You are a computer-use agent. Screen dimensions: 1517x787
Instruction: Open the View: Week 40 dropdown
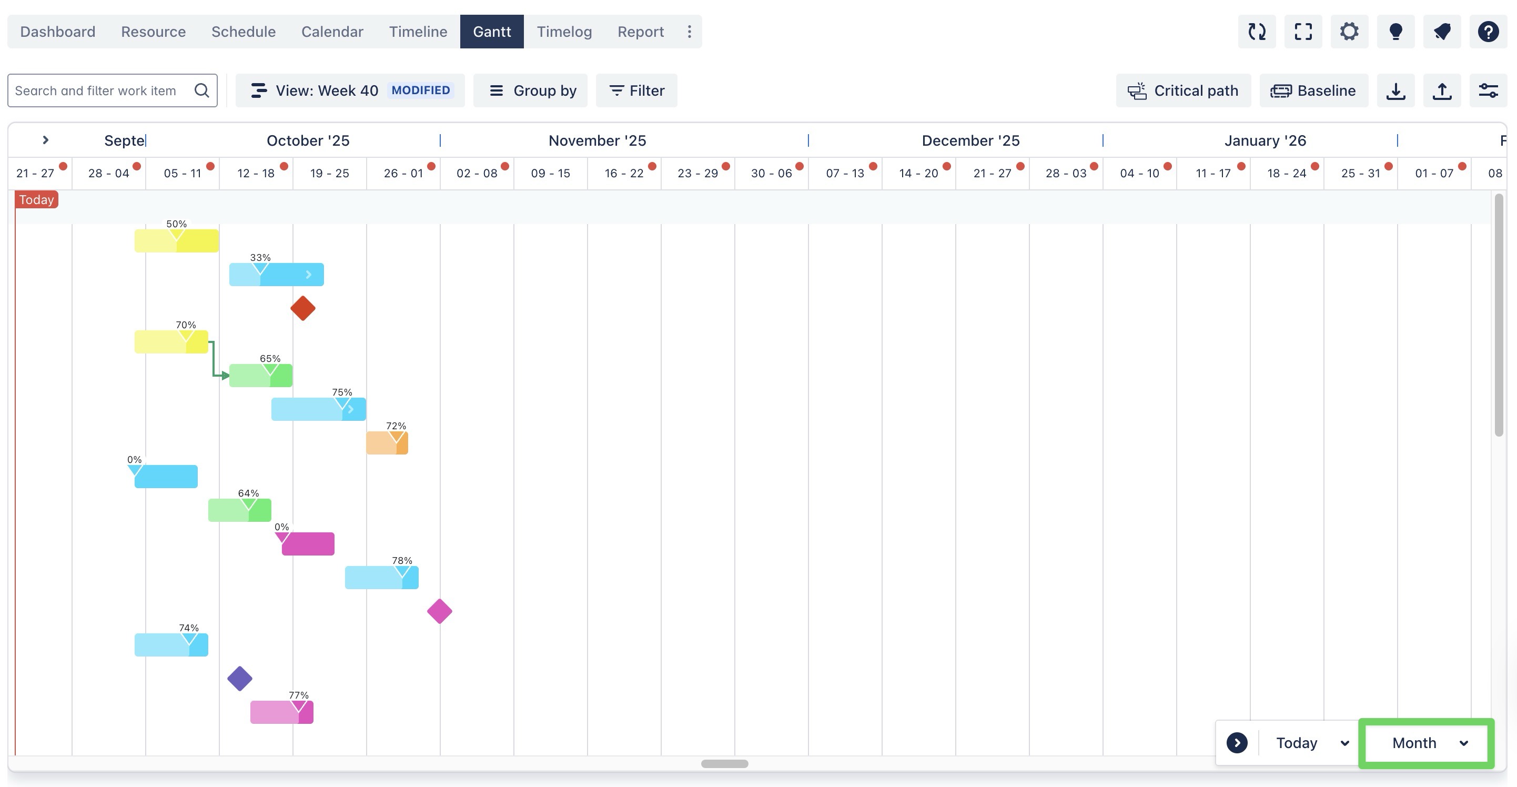point(350,90)
